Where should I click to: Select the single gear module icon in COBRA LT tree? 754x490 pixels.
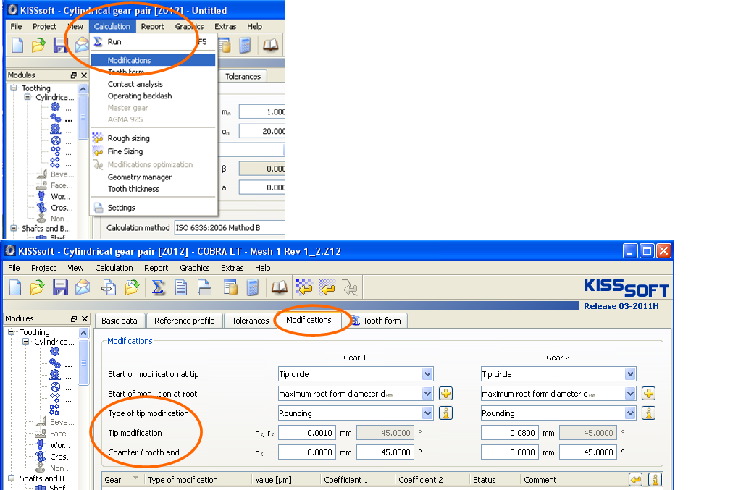tap(55, 352)
